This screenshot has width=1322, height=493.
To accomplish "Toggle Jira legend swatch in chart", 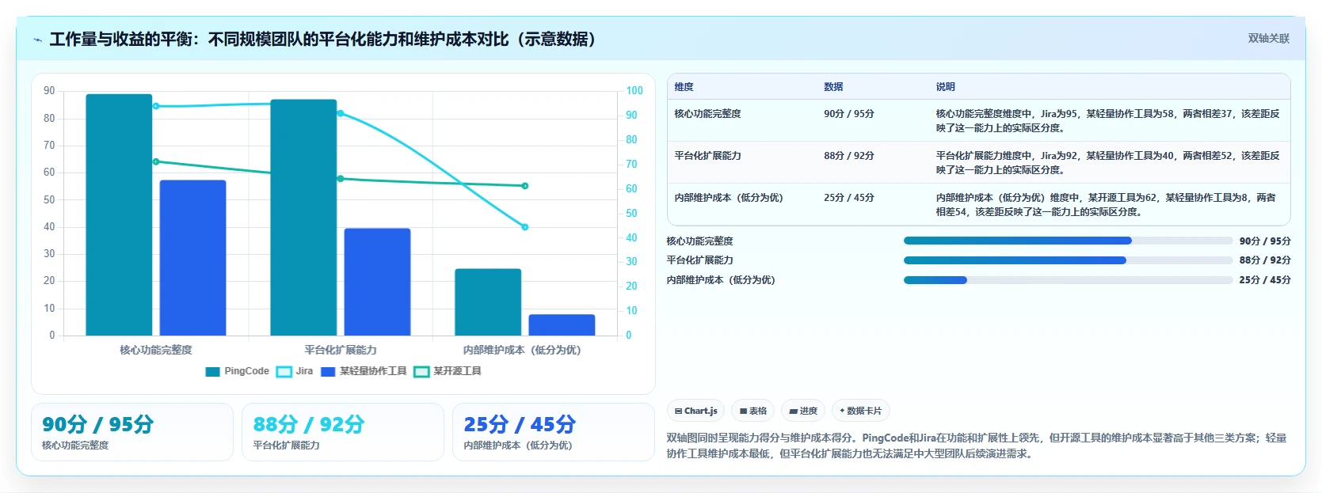I will click(x=284, y=372).
